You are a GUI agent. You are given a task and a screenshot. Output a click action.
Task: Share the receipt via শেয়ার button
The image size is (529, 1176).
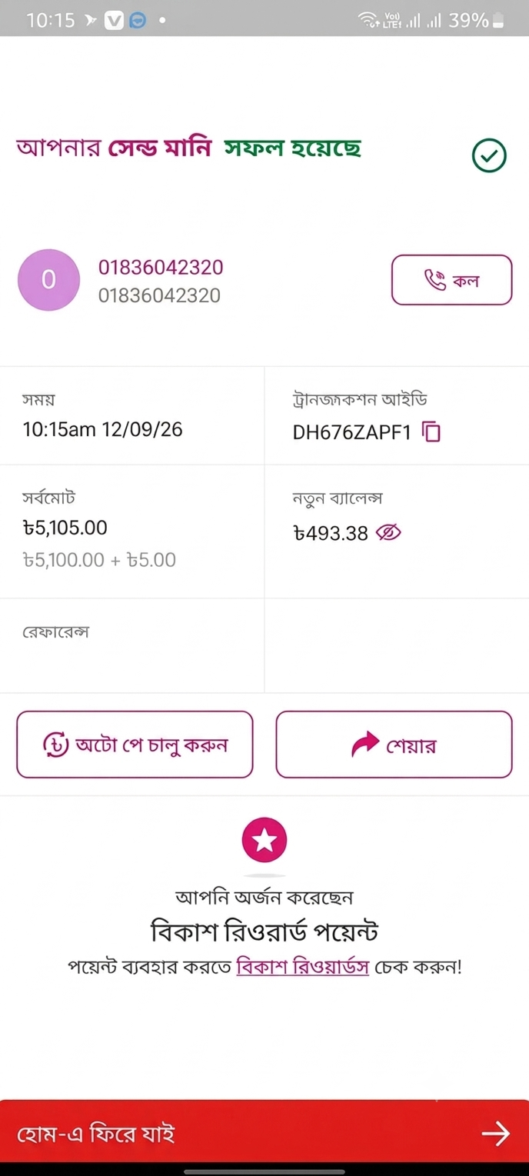pos(394,745)
